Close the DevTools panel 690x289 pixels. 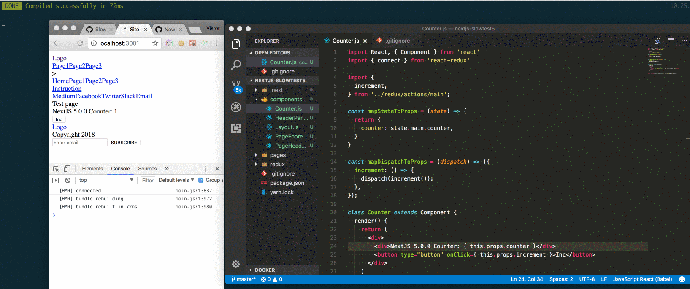[217, 169]
